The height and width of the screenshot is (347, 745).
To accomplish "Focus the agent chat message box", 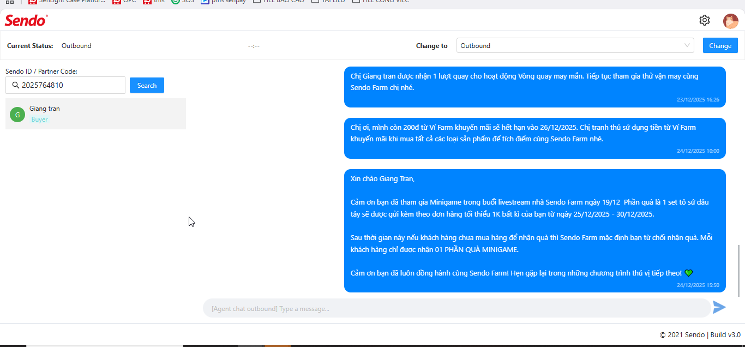I will tap(457, 308).
